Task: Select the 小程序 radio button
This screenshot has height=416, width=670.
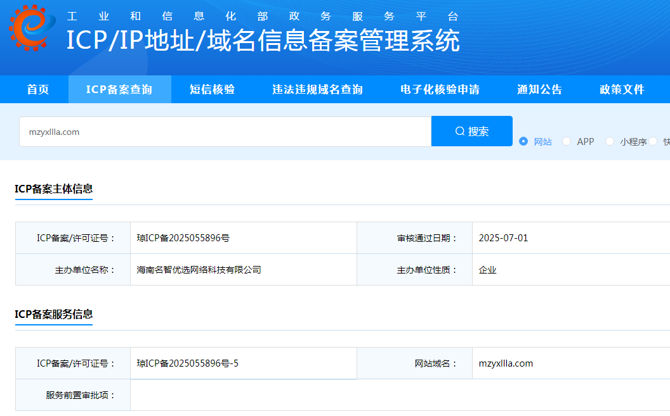Action: 610,141
